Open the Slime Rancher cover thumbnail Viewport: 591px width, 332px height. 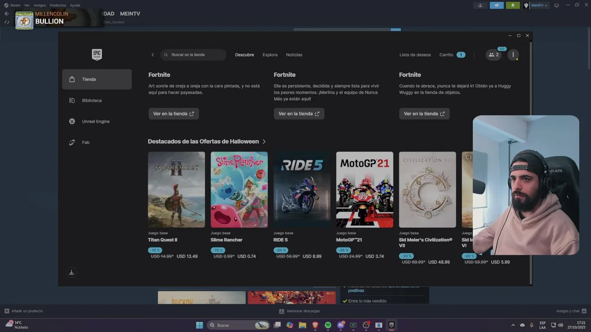tap(239, 190)
